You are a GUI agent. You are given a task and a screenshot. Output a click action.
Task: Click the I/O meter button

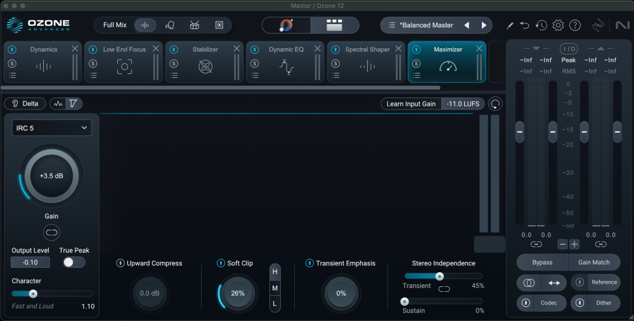coord(569,49)
